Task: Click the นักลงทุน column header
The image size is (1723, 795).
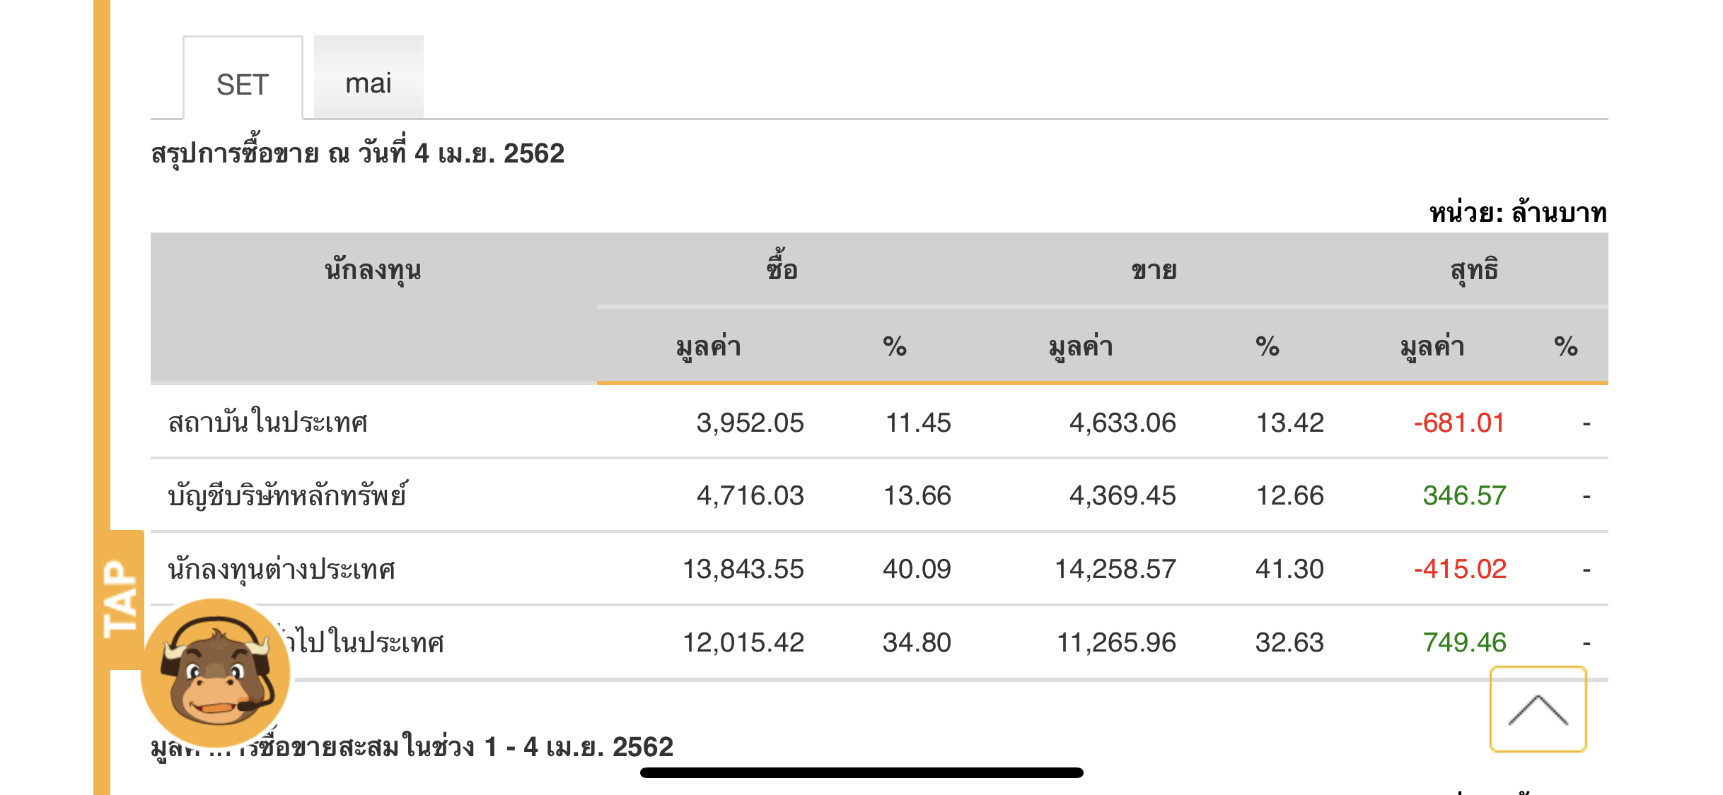Action: (373, 270)
